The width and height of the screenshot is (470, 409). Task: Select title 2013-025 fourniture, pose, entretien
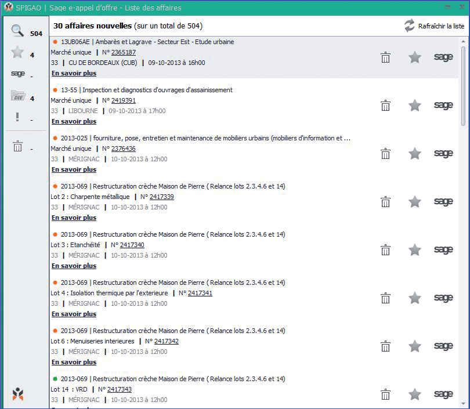click(205, 138)
